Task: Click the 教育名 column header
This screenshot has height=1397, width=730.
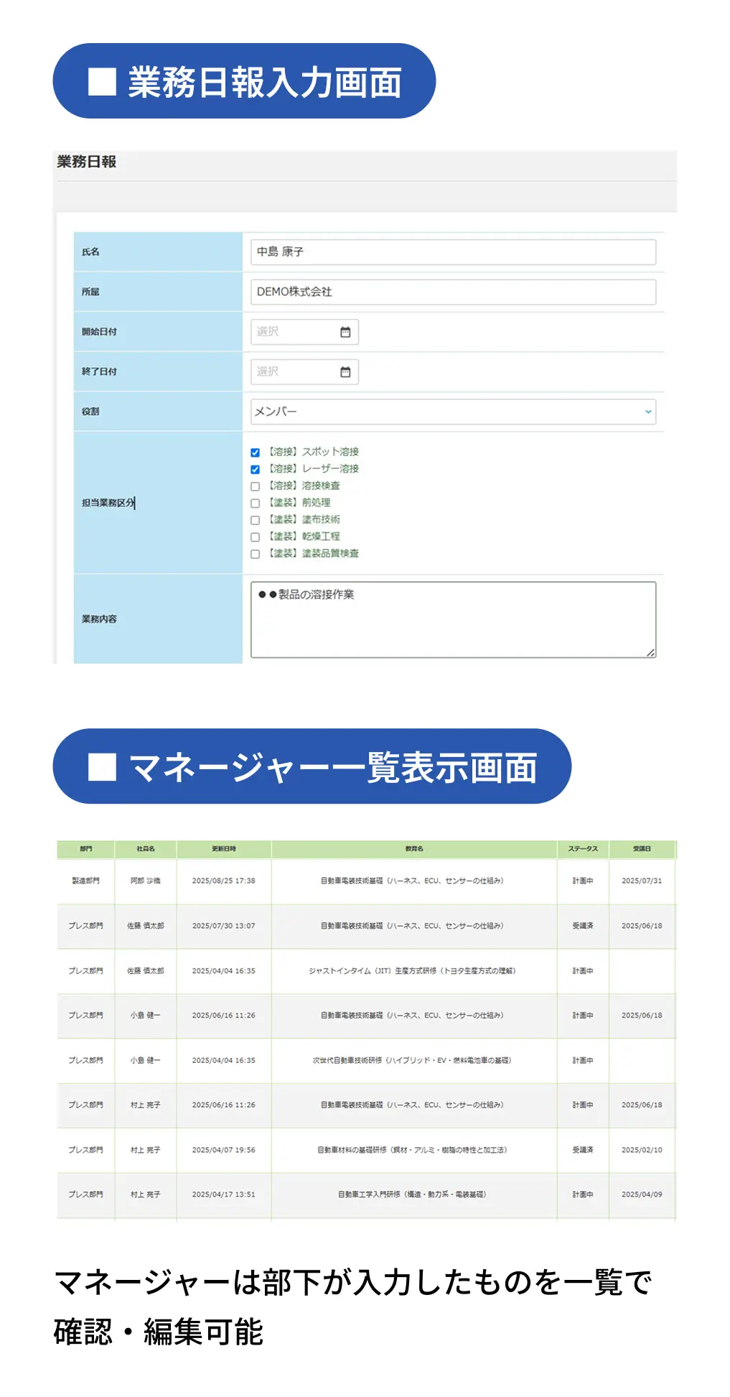Action: [413, 849]
